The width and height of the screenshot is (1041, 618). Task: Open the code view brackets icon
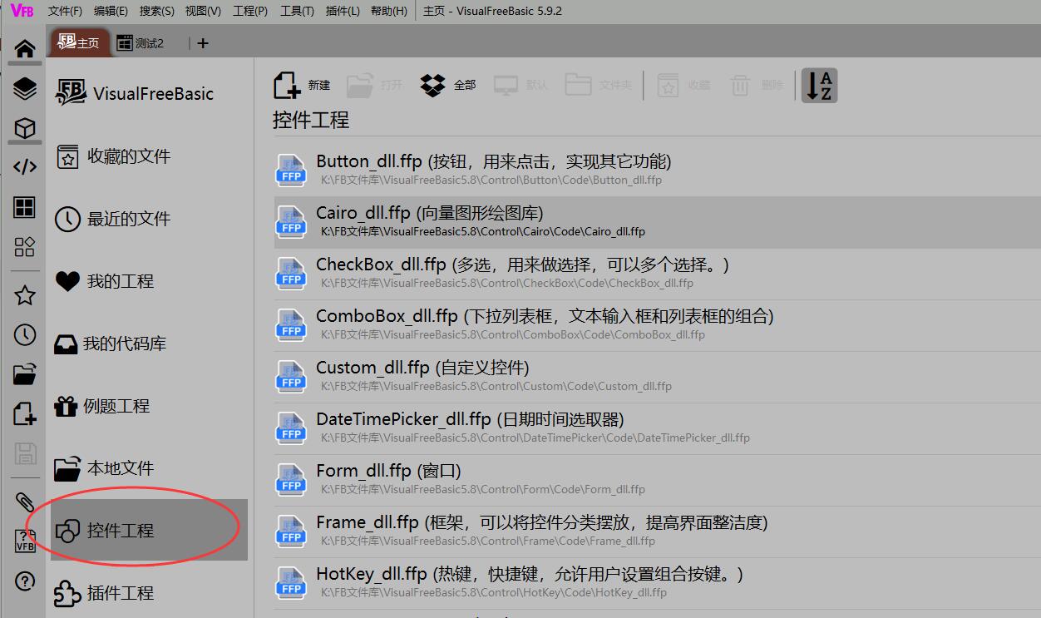[25, 166]
